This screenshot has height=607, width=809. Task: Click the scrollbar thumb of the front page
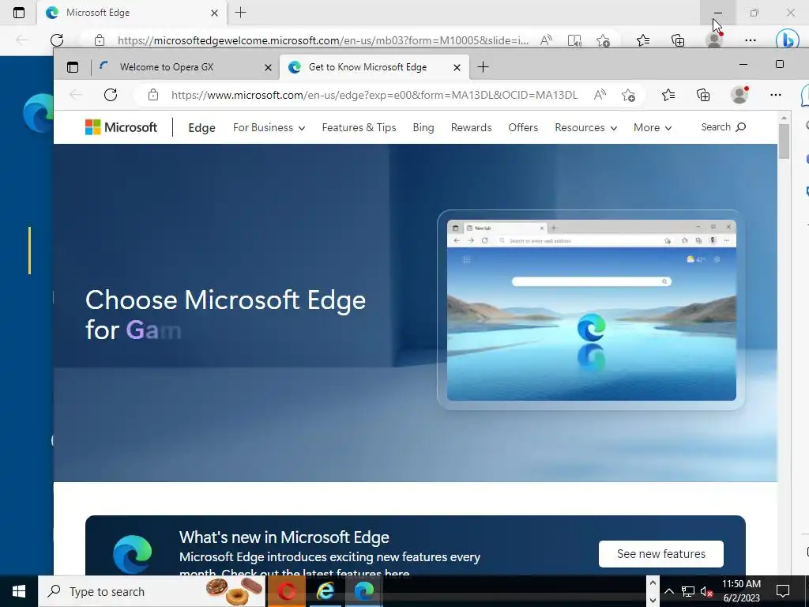(784, 141)
